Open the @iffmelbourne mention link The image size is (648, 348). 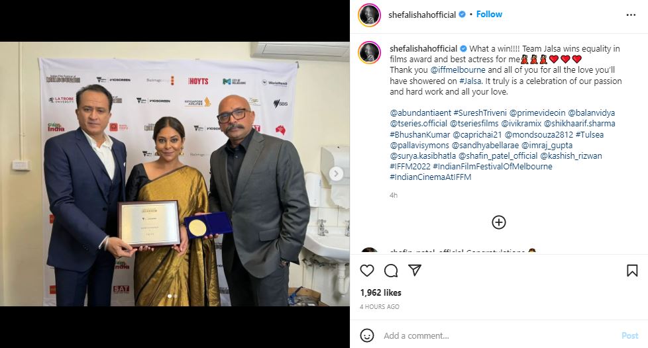coord(458,69)
